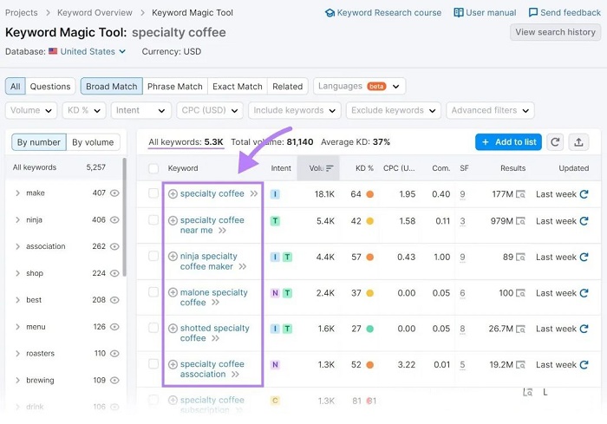The width and height of the screenshot is (607, 424).
Task: Open Keyword Overview breadcrumb link
Action: point(95,13)
